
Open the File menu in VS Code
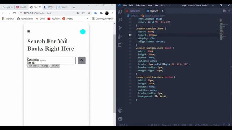tap(125, 5)
